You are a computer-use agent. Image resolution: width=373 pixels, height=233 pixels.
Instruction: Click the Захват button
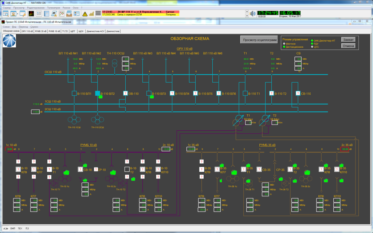tap(349, 39)
